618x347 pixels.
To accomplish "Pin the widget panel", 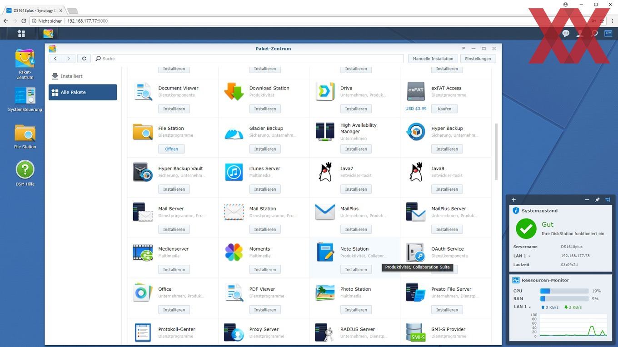I will click(x=598, y=199).
